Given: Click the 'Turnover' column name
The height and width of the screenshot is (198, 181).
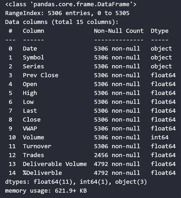Looking at the screenshot, I should (x=37, y=146).
